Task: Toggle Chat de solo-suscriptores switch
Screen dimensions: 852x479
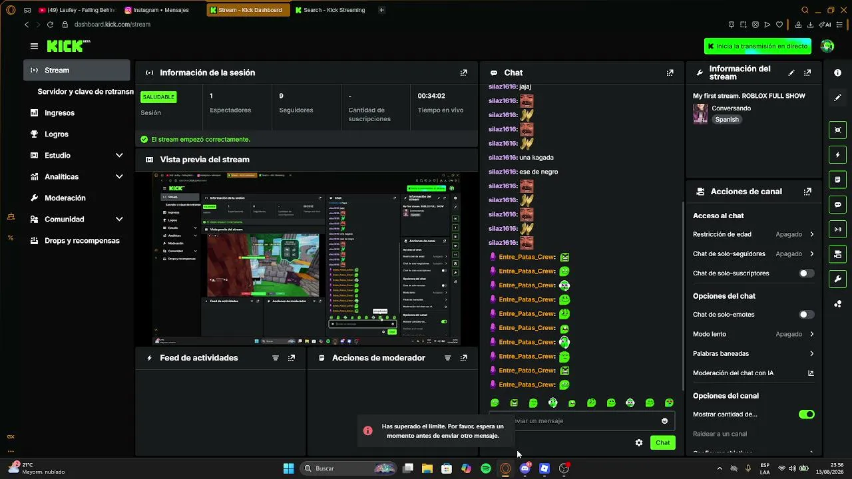Action: tap(806, 273)
